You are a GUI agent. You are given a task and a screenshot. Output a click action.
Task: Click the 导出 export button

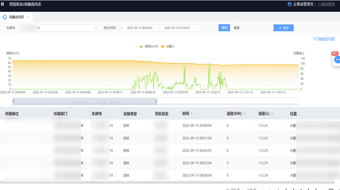(284, 28)
